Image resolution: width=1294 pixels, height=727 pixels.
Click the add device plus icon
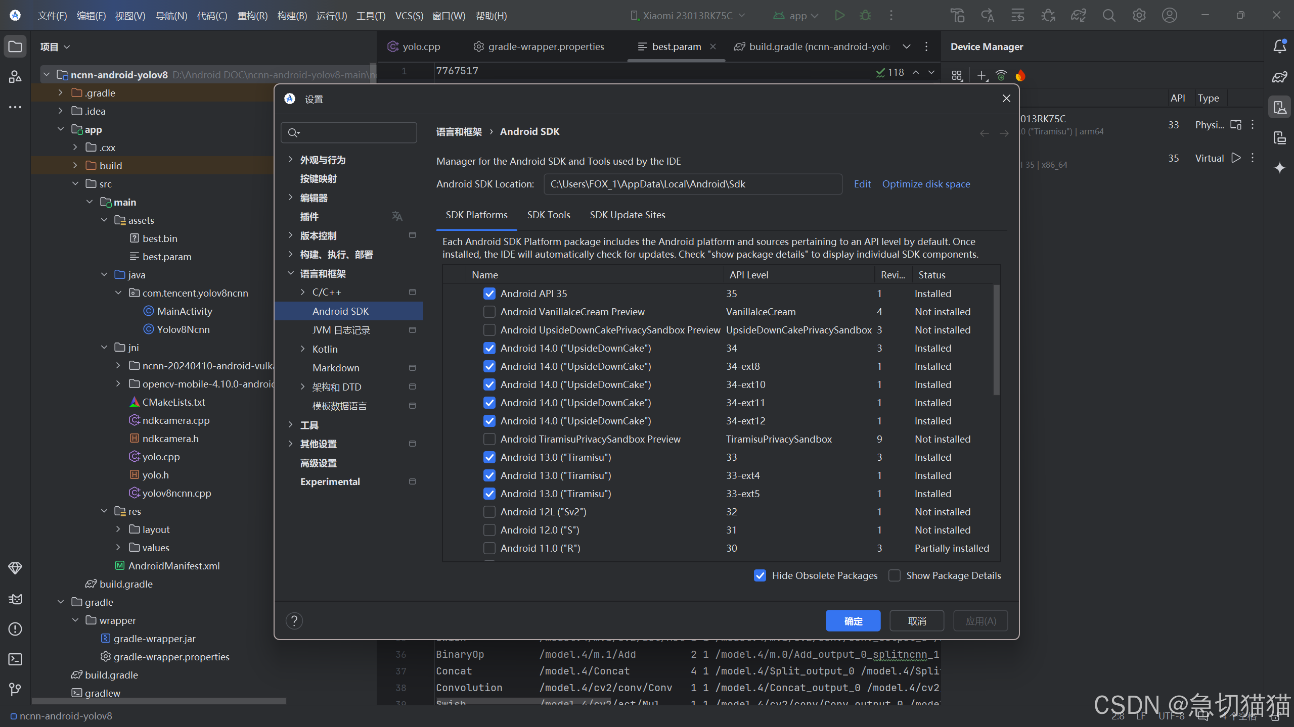click(981, 76)
